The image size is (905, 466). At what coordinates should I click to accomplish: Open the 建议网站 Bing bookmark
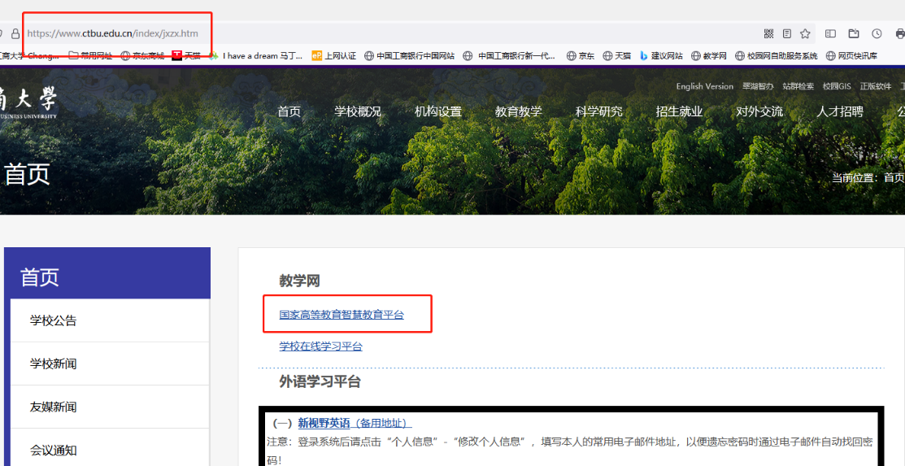pyautogui.click(x=661, y=56)
